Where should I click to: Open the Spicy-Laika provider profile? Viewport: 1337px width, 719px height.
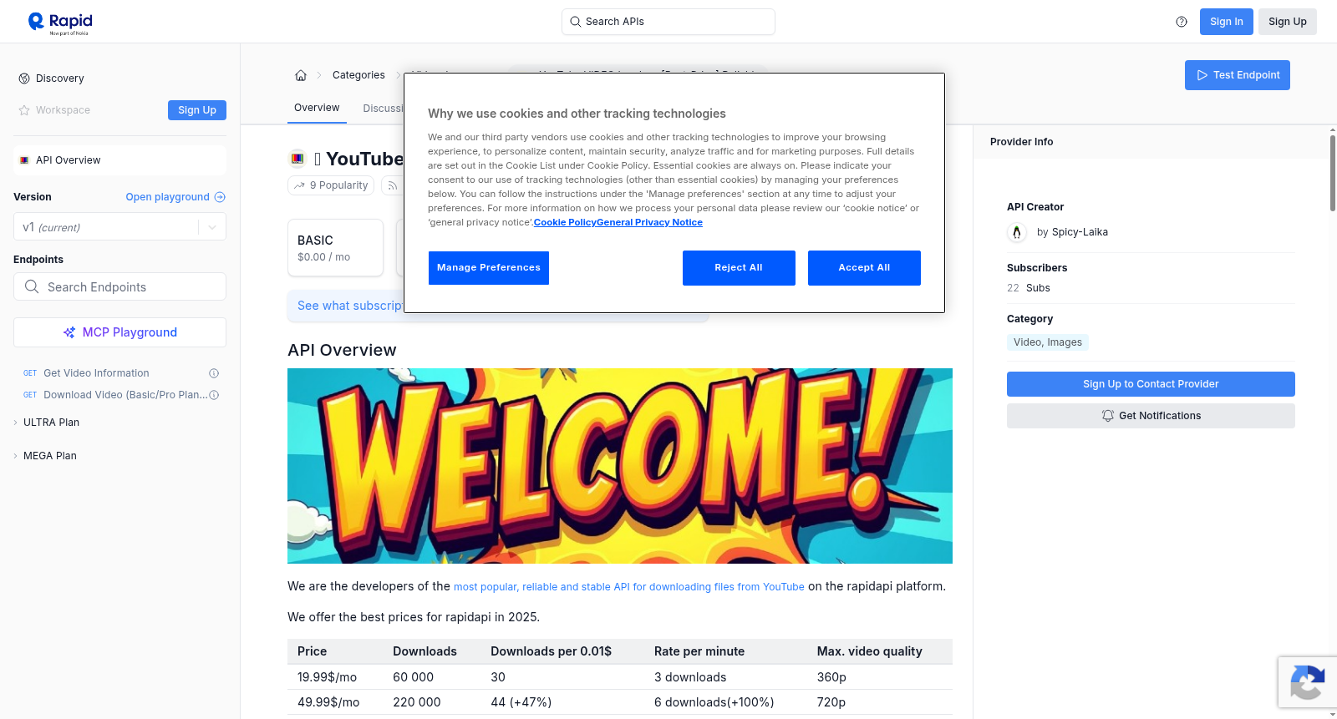[1080, 232]
